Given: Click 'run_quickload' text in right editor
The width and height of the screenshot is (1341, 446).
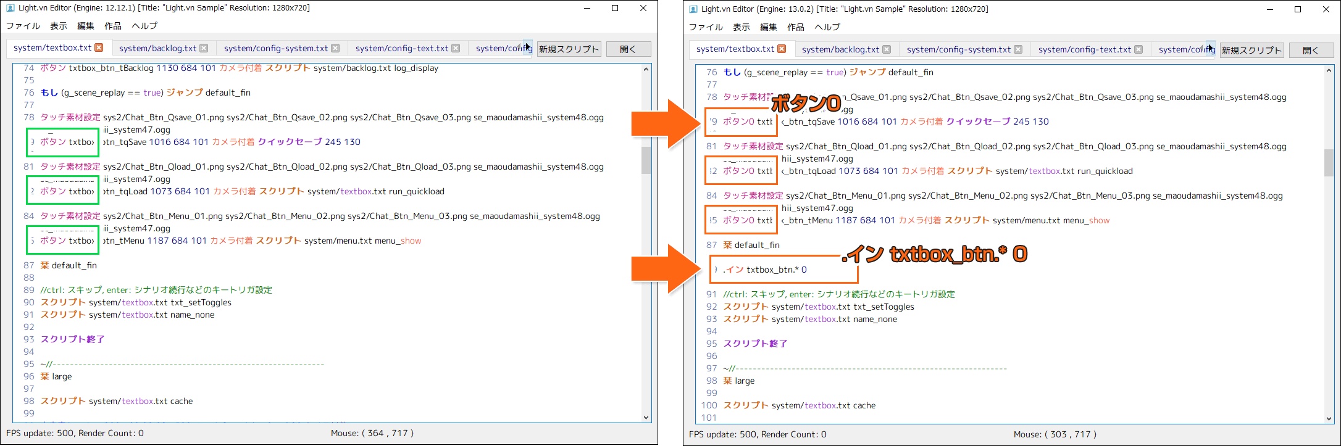Looking at the screenshot, I should point(1105,171).
